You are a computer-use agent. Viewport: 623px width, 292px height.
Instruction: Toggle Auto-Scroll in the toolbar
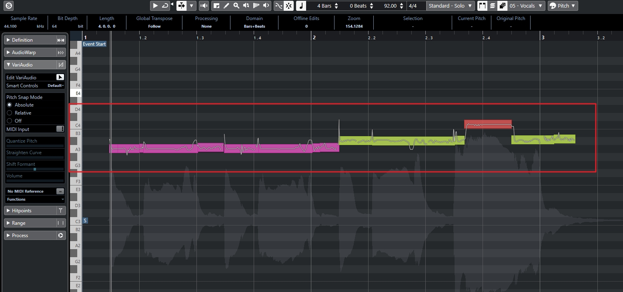click(x=182, y=6)
